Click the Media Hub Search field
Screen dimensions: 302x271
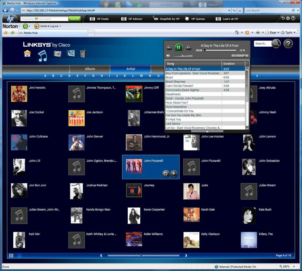[263, 43]
